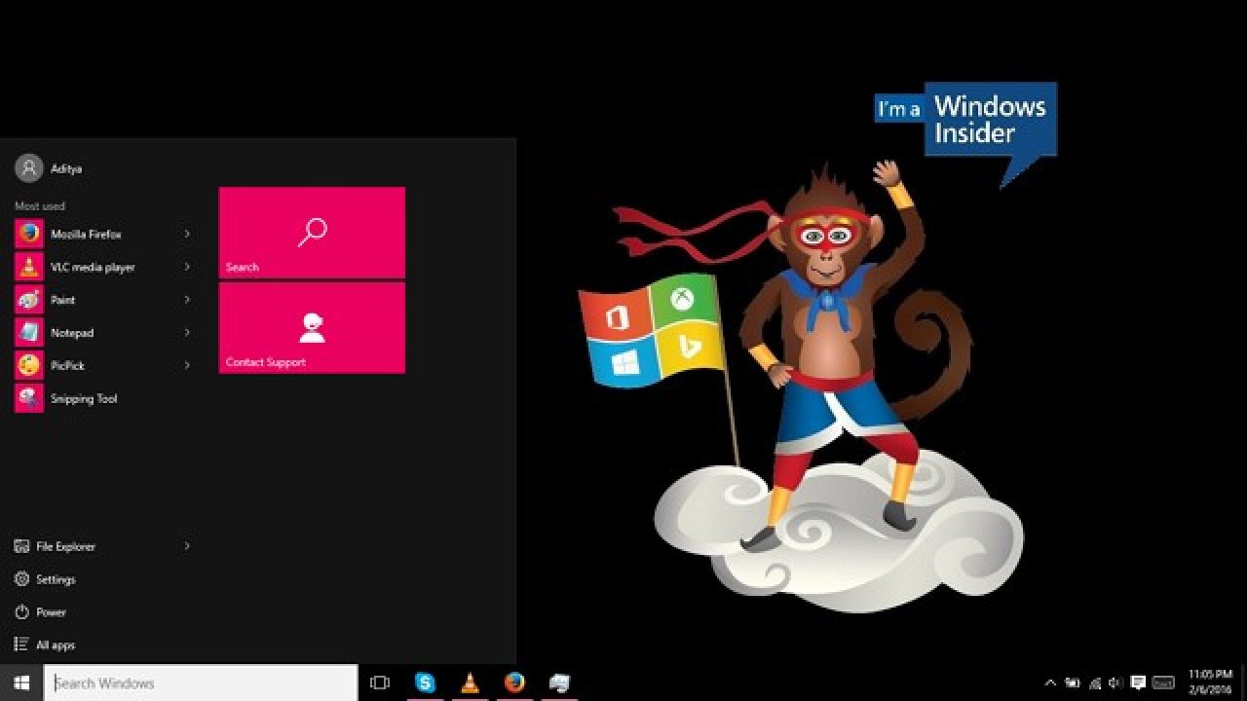
Task: Click the Aditya user account avatar
Action: coord(29,167)
